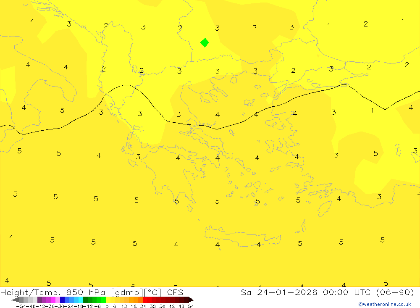420x308 pixels.
Task: Pick the magenta color scale segment
Action: [53, 300]
